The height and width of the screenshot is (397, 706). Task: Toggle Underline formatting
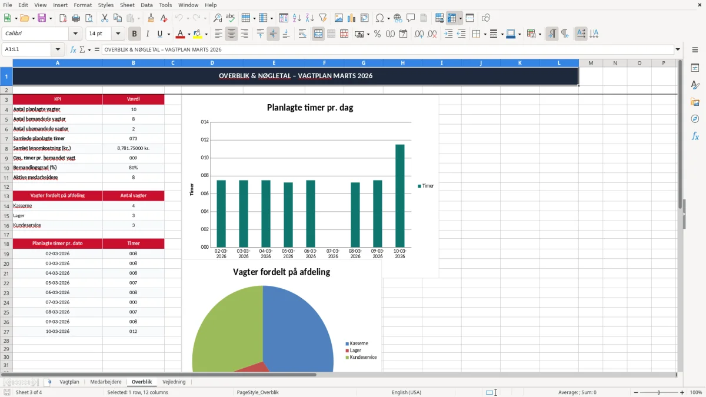160,34
